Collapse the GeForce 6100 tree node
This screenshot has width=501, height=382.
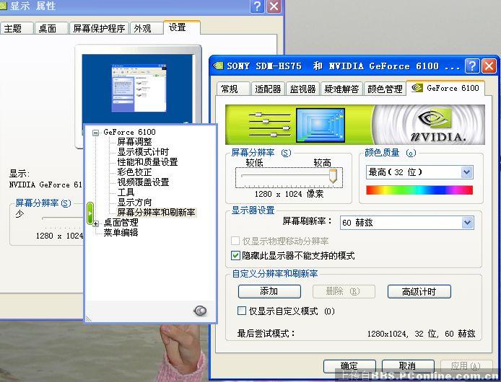point(95,133)
